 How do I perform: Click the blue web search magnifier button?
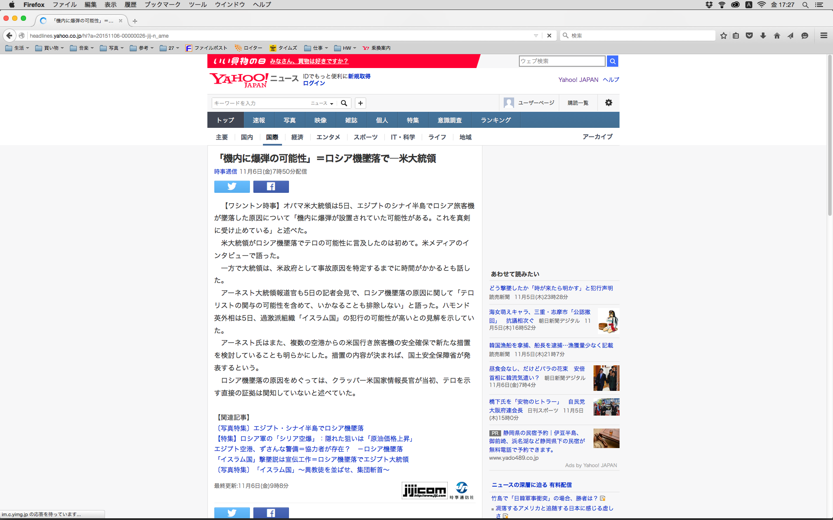click(x=612, y=61)
